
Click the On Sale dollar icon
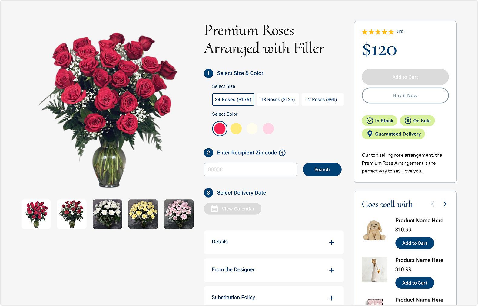coord(408,121)
